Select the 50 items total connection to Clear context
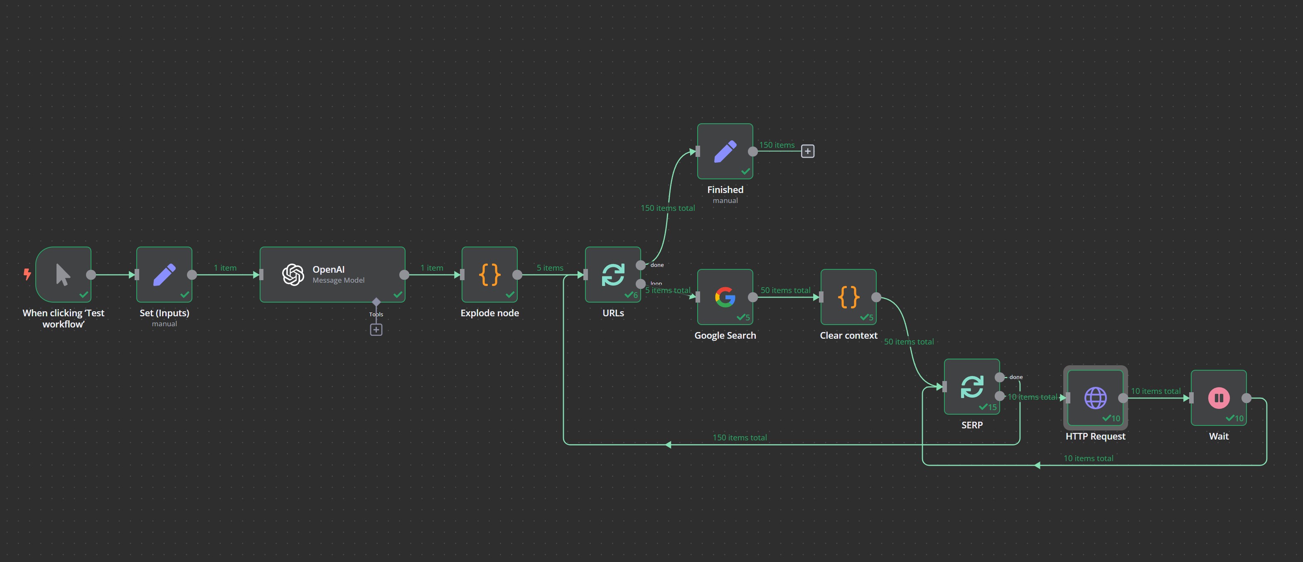The width and height of the screenshot is (1303, 562). 786,290
